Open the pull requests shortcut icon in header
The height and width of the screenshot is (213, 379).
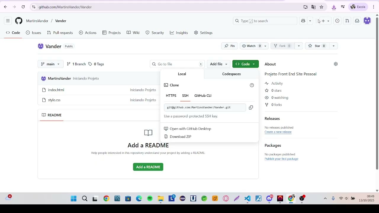pos(347,21)
